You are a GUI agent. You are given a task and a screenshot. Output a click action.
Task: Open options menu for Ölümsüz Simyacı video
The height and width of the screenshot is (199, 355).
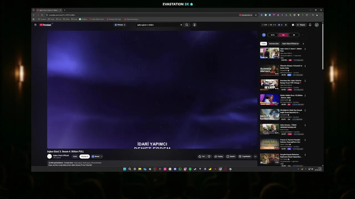pyautogui.click(x=305, y=66)
